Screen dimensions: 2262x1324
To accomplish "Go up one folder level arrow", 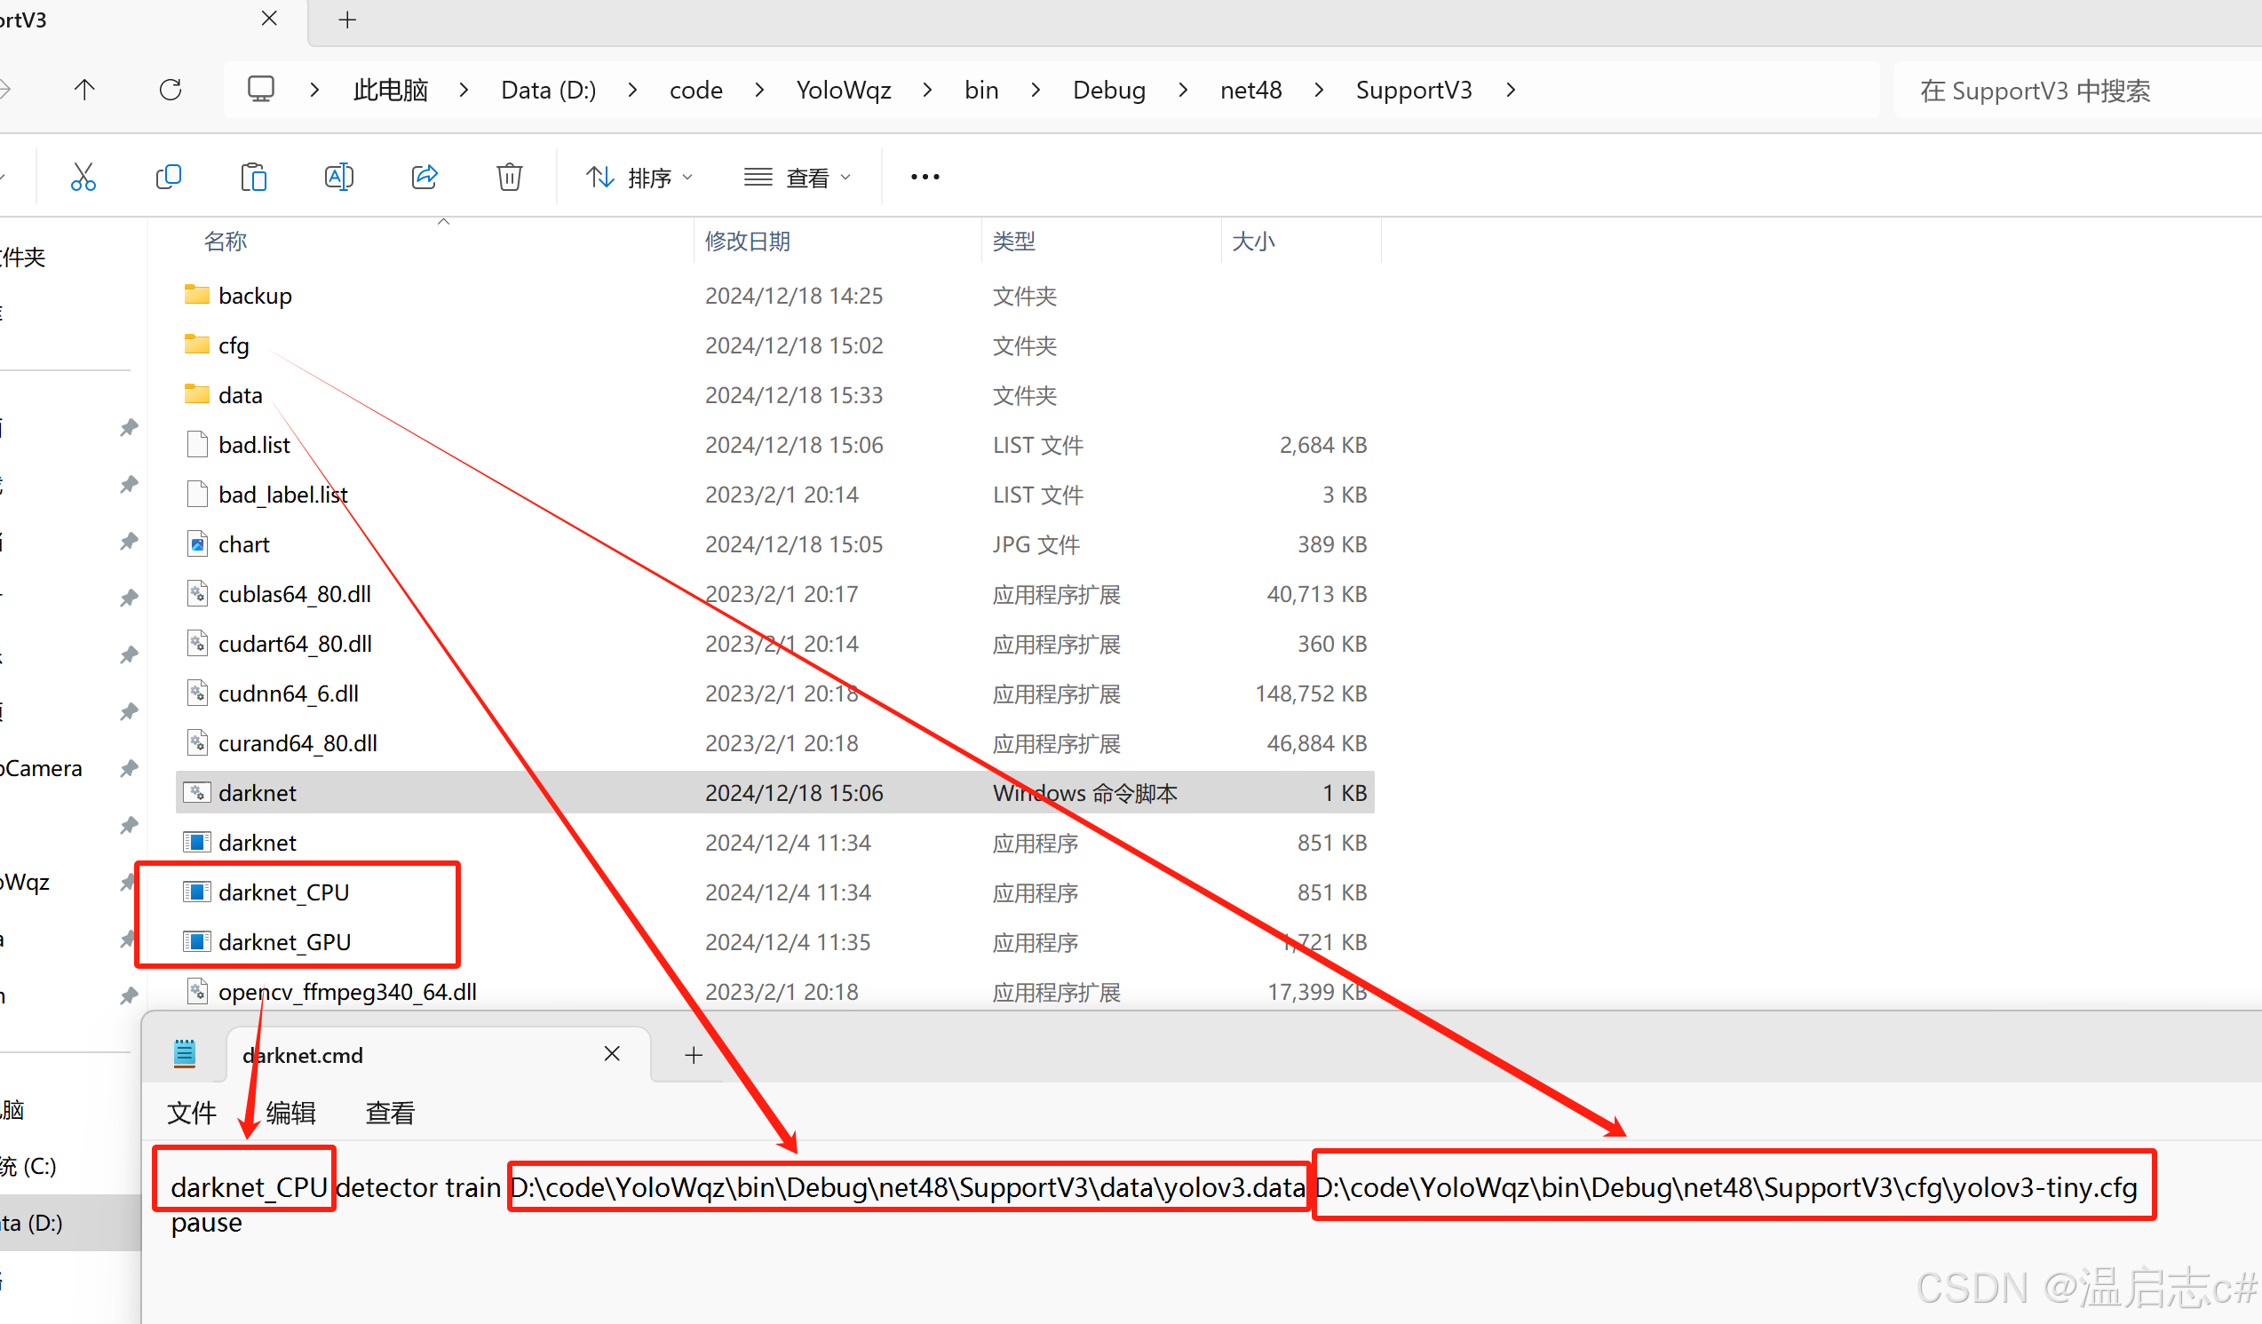I will [x=84, y=90].
